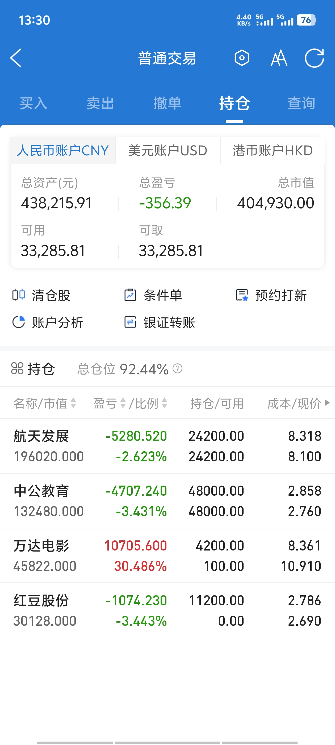Switch to the 卖出 tab
This screenshot has width=335, height=745.
[100, 103]
